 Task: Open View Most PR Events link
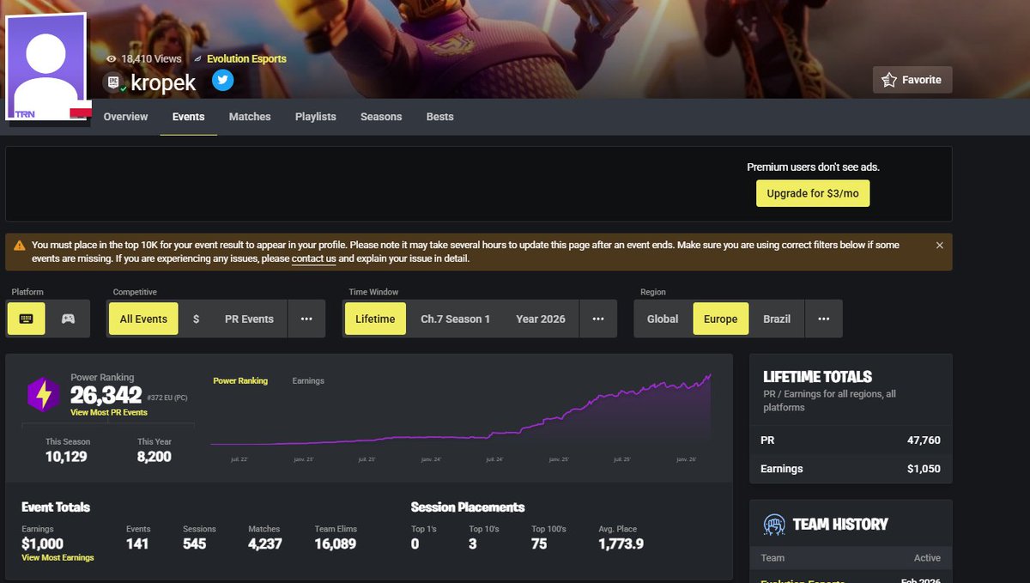109,412
